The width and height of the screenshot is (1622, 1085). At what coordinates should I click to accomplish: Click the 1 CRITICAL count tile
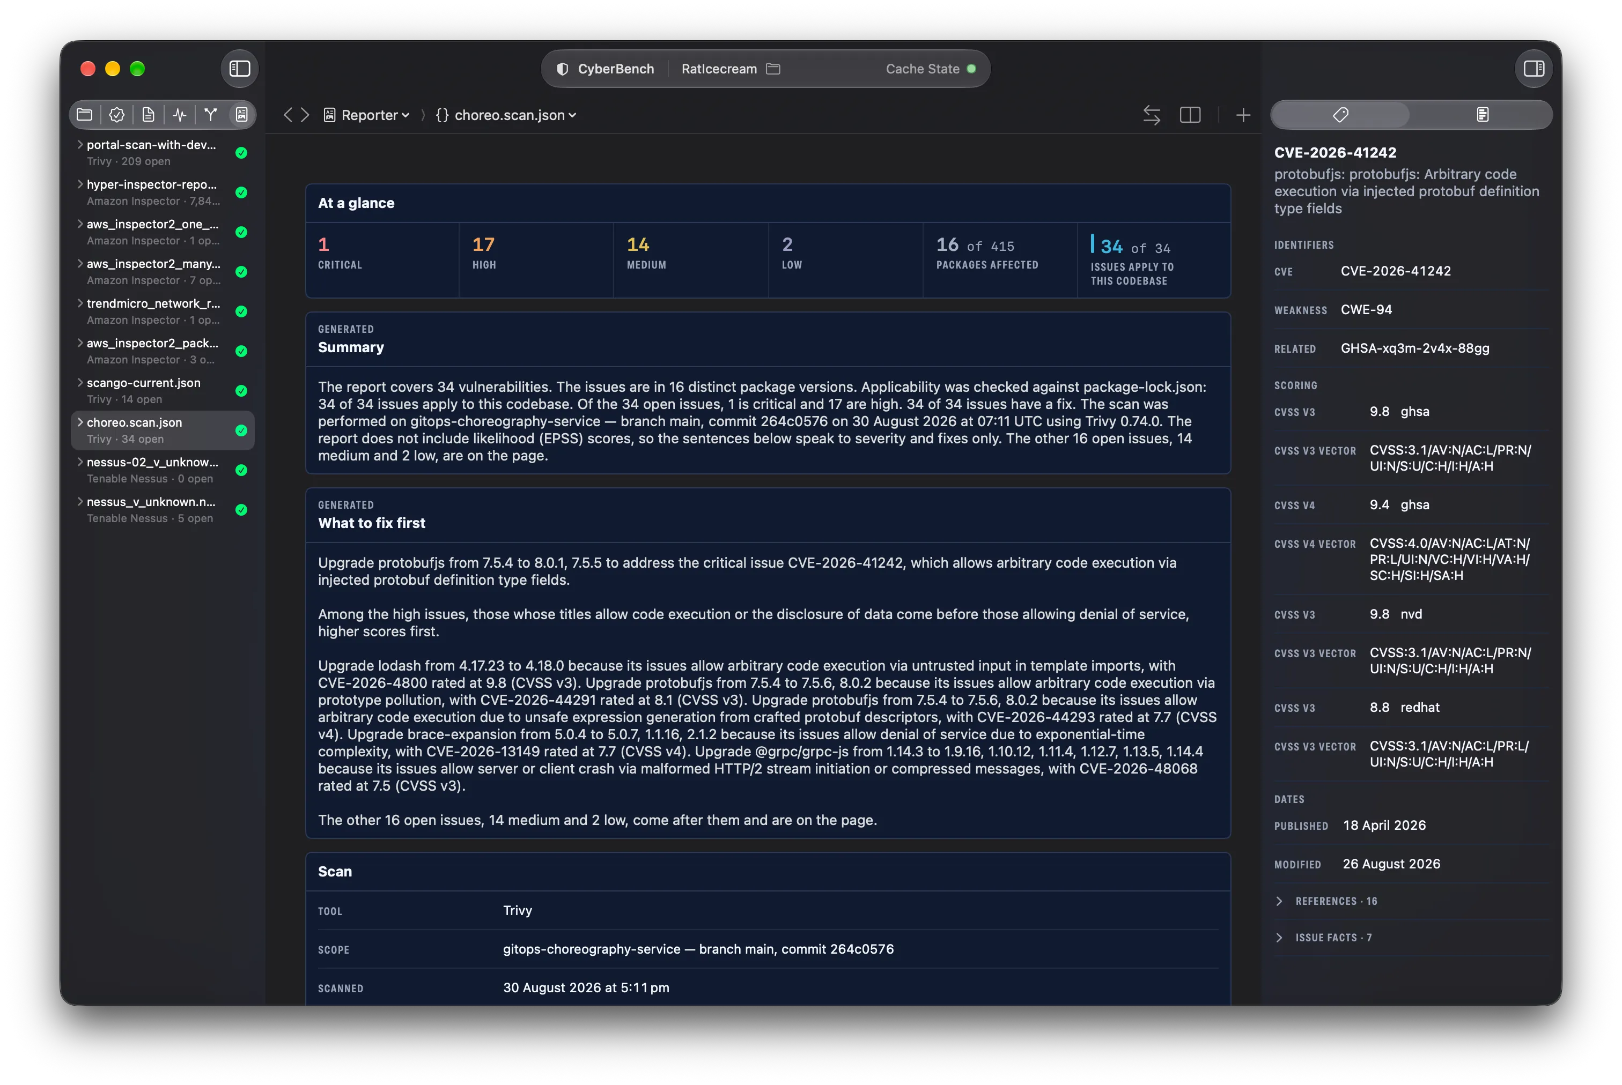click(382, 259)
